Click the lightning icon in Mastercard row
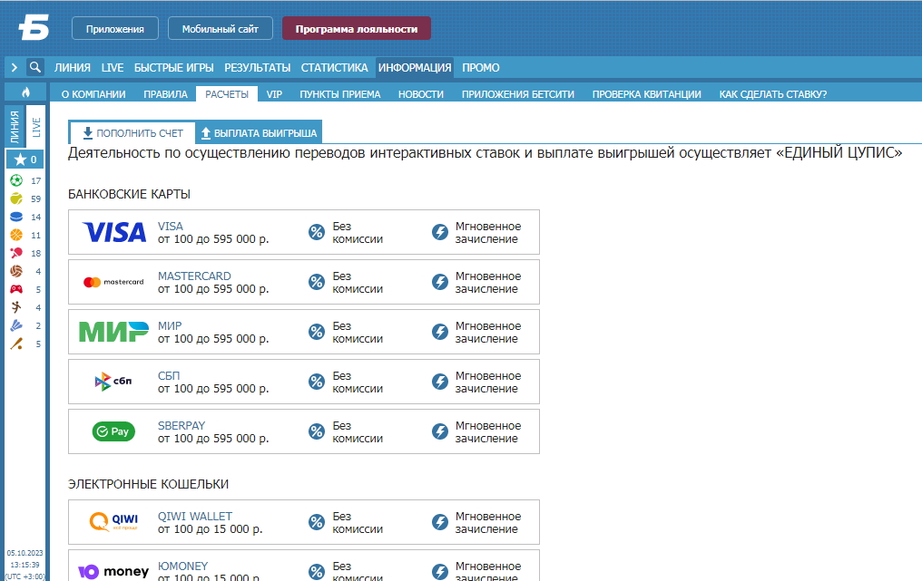Screen dimensions: 922x581 pos(440,282)
